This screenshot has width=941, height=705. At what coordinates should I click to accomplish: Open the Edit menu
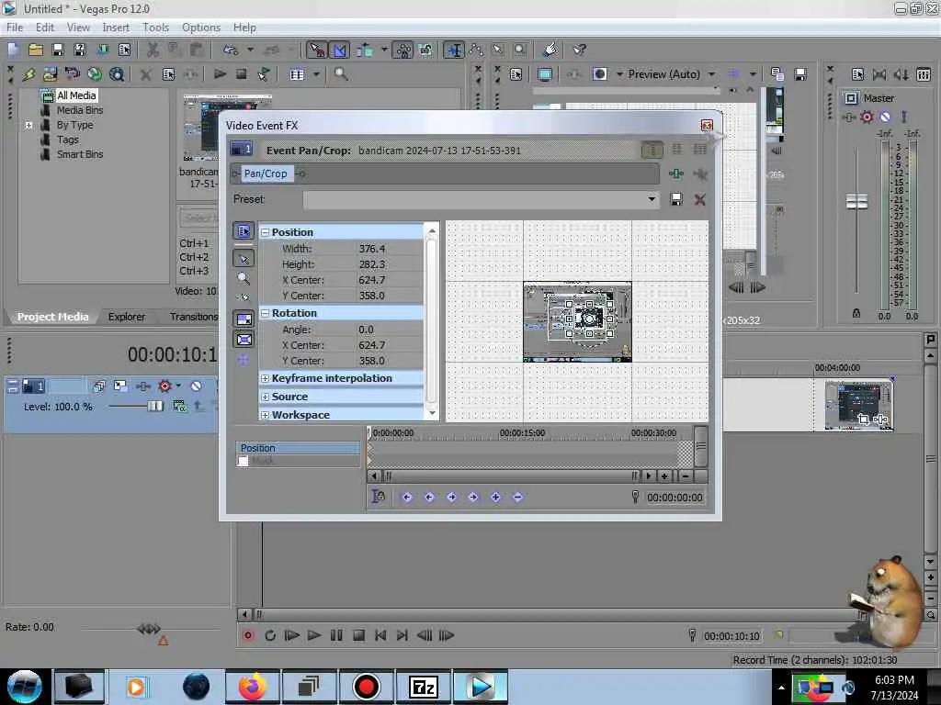click(x=44, y=28)
